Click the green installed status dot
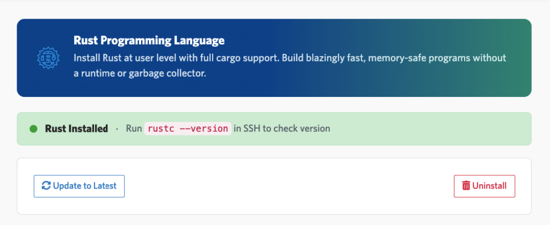Image resolution: width=550 pixels, height=225 pixels. pos(33,129)
